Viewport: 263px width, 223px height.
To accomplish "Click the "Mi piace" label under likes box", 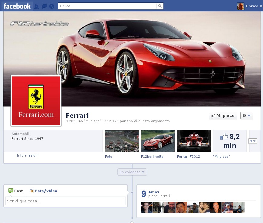I will [222, 157].
